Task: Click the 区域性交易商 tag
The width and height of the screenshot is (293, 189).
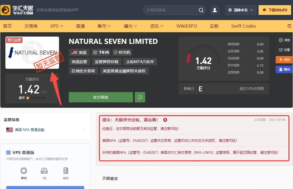Action: tap(83, 71)
